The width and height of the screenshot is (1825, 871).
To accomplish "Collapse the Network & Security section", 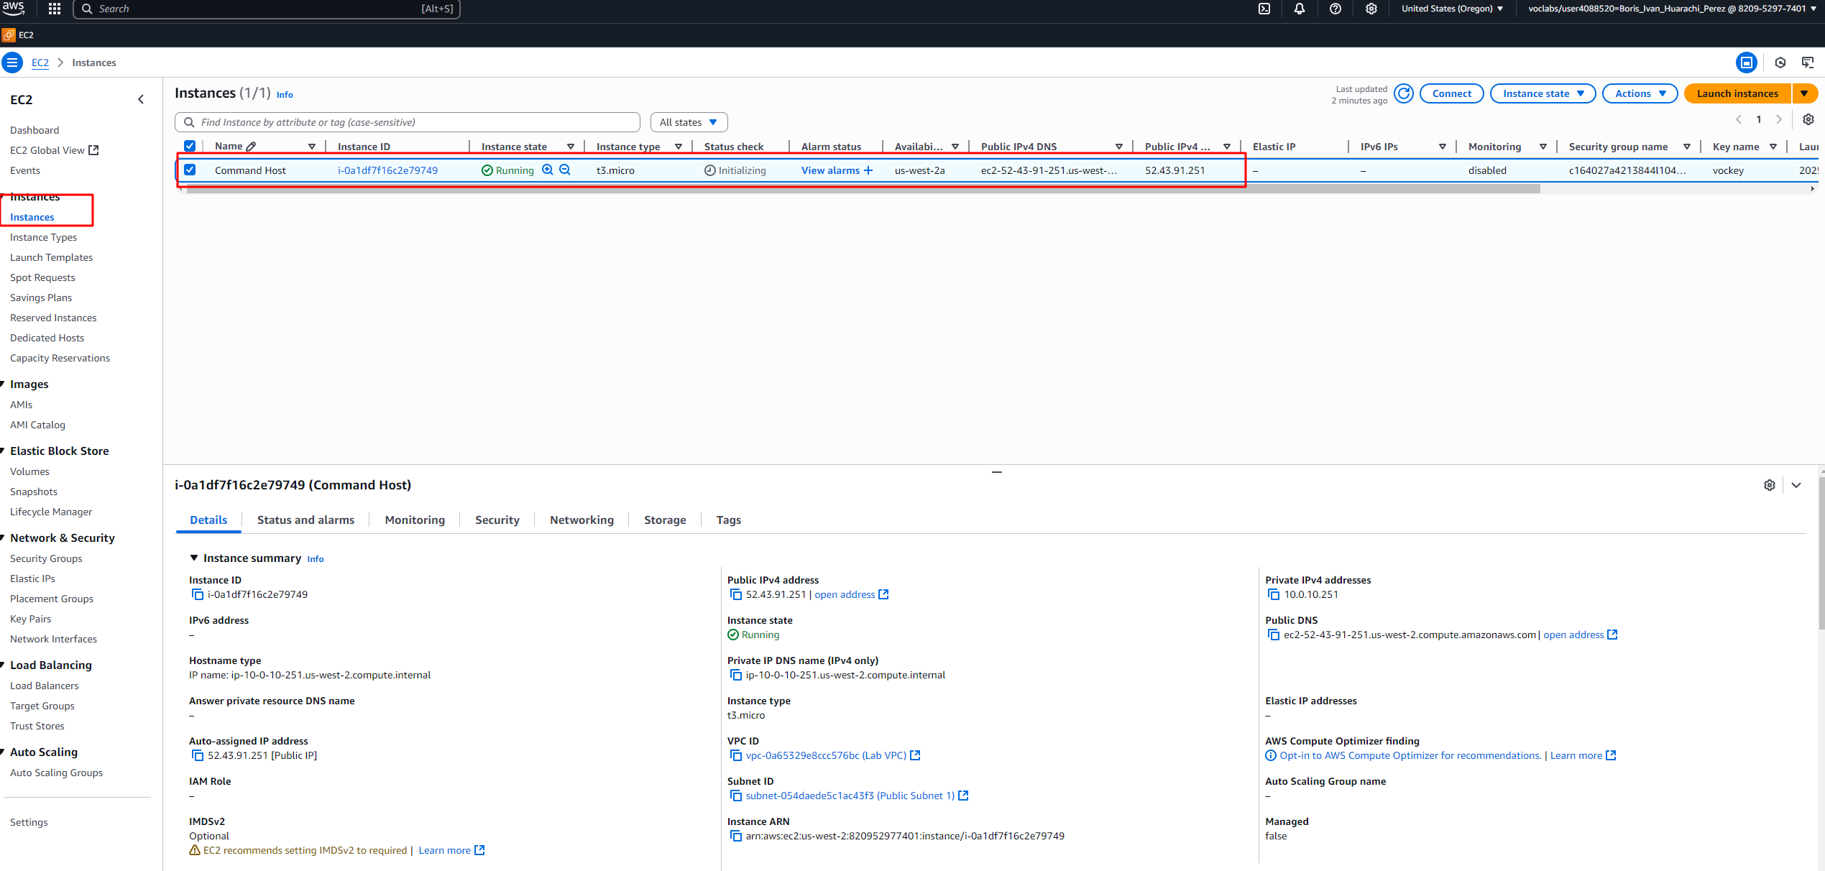I will point(3,538).
